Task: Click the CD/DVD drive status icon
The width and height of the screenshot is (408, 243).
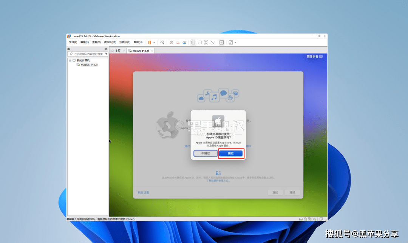Action: tap(305, 219)
